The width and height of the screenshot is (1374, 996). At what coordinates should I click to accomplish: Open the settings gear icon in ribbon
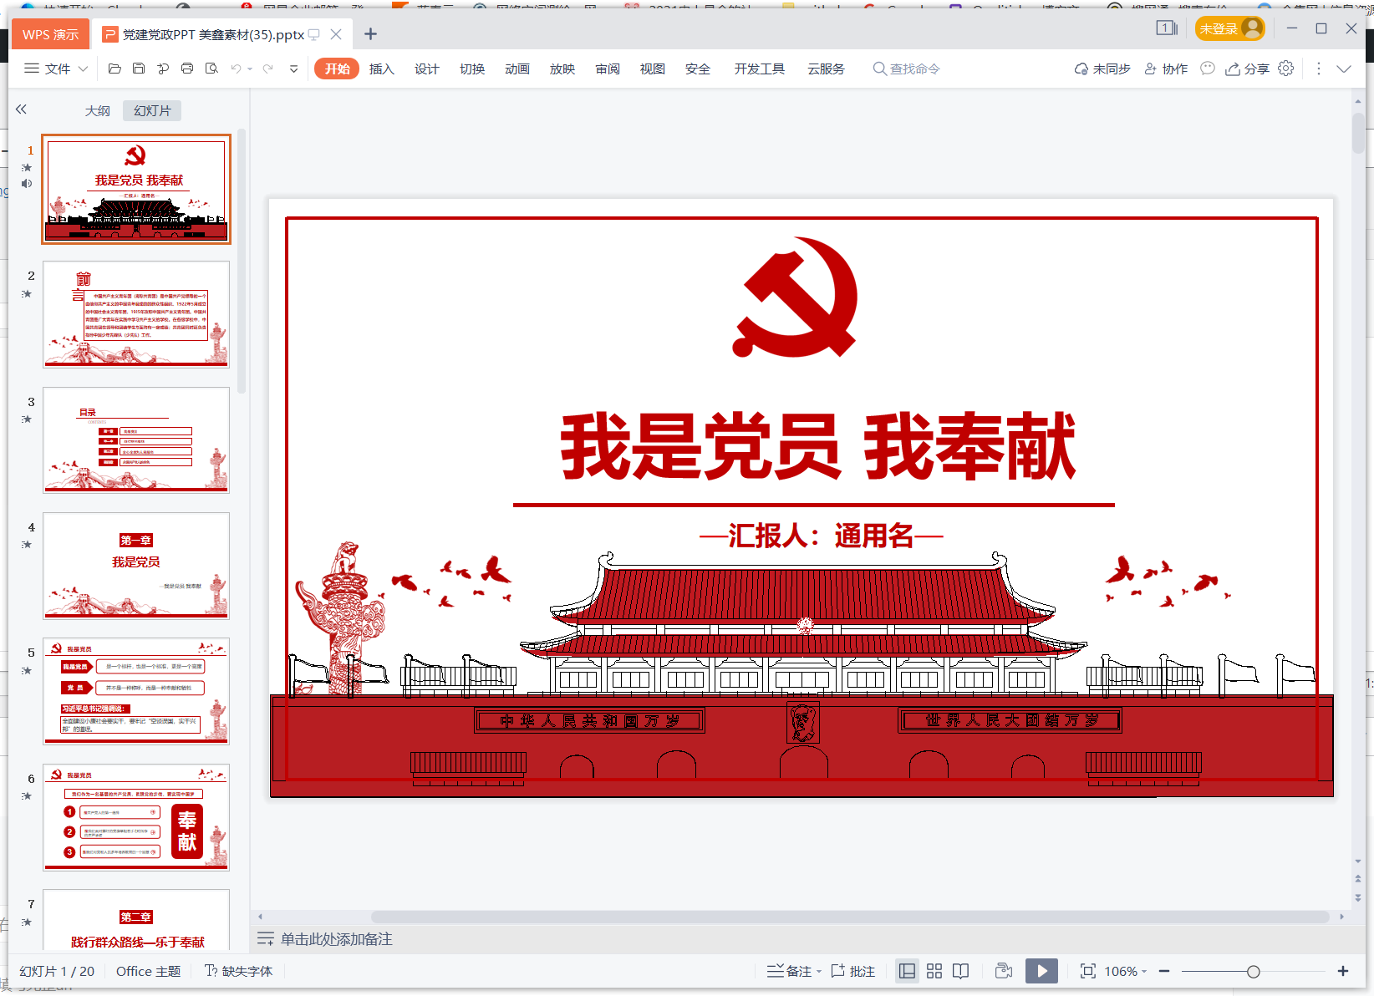(x=1286, y=69)
